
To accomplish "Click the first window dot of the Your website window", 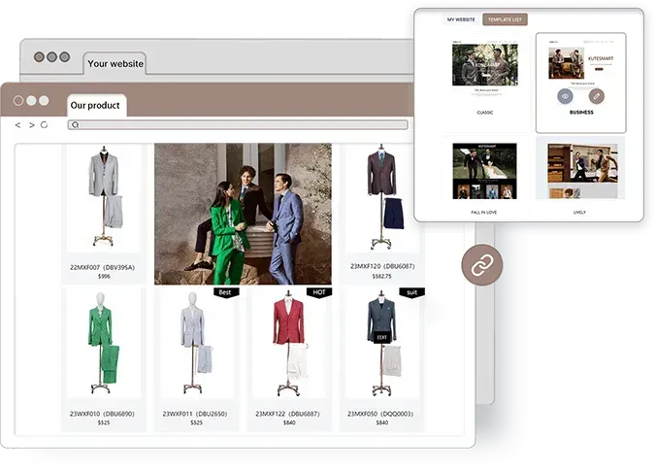I will (39, 56).
